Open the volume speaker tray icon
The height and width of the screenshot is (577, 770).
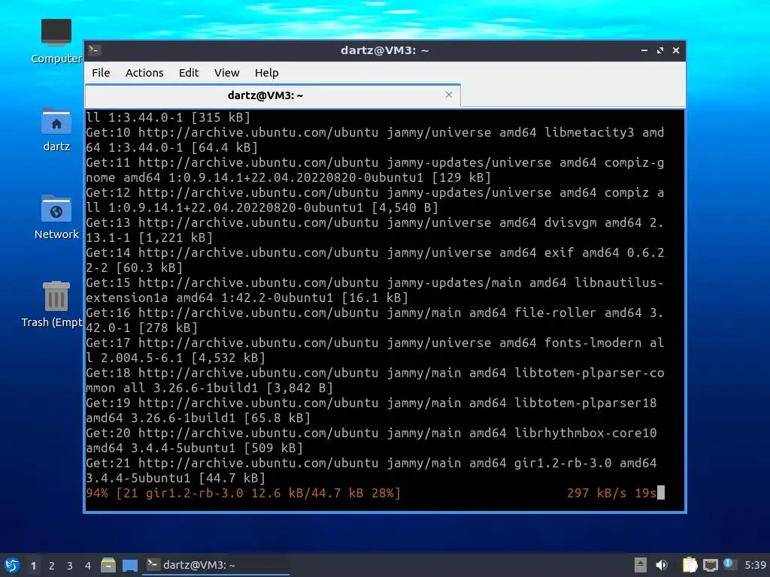[662, 565]
